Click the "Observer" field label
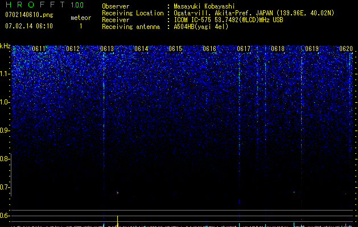Image resolution: width=358 pixels, height=227 pixels. pyautogui.click(x=116, y=6)
